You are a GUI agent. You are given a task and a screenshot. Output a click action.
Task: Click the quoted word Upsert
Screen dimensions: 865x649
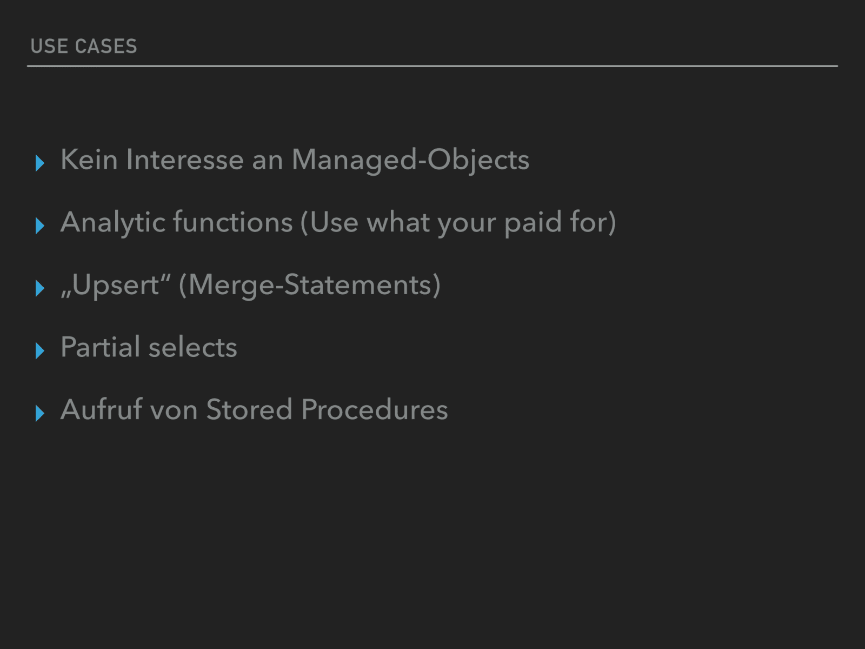tap(116, 285)
